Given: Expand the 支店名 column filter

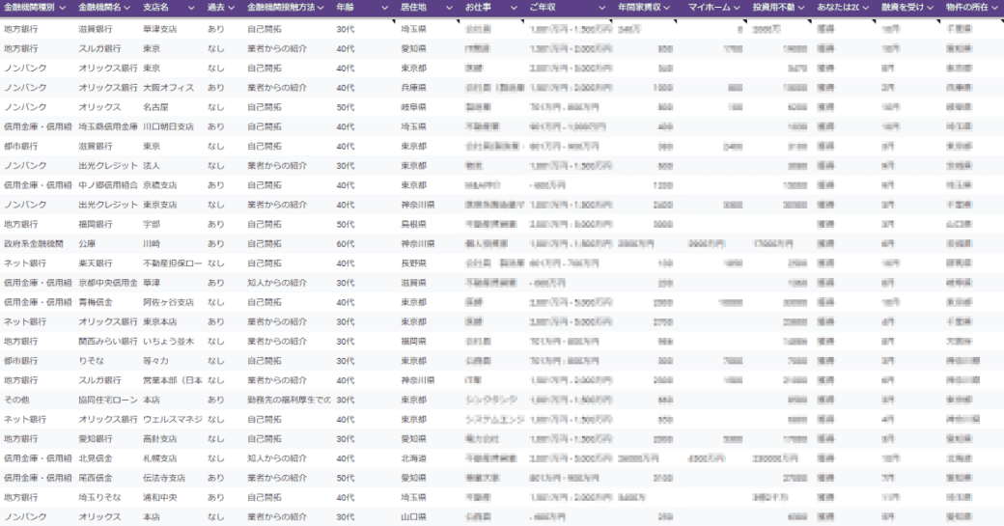Looking at the screenshot, I should point(192,8).
